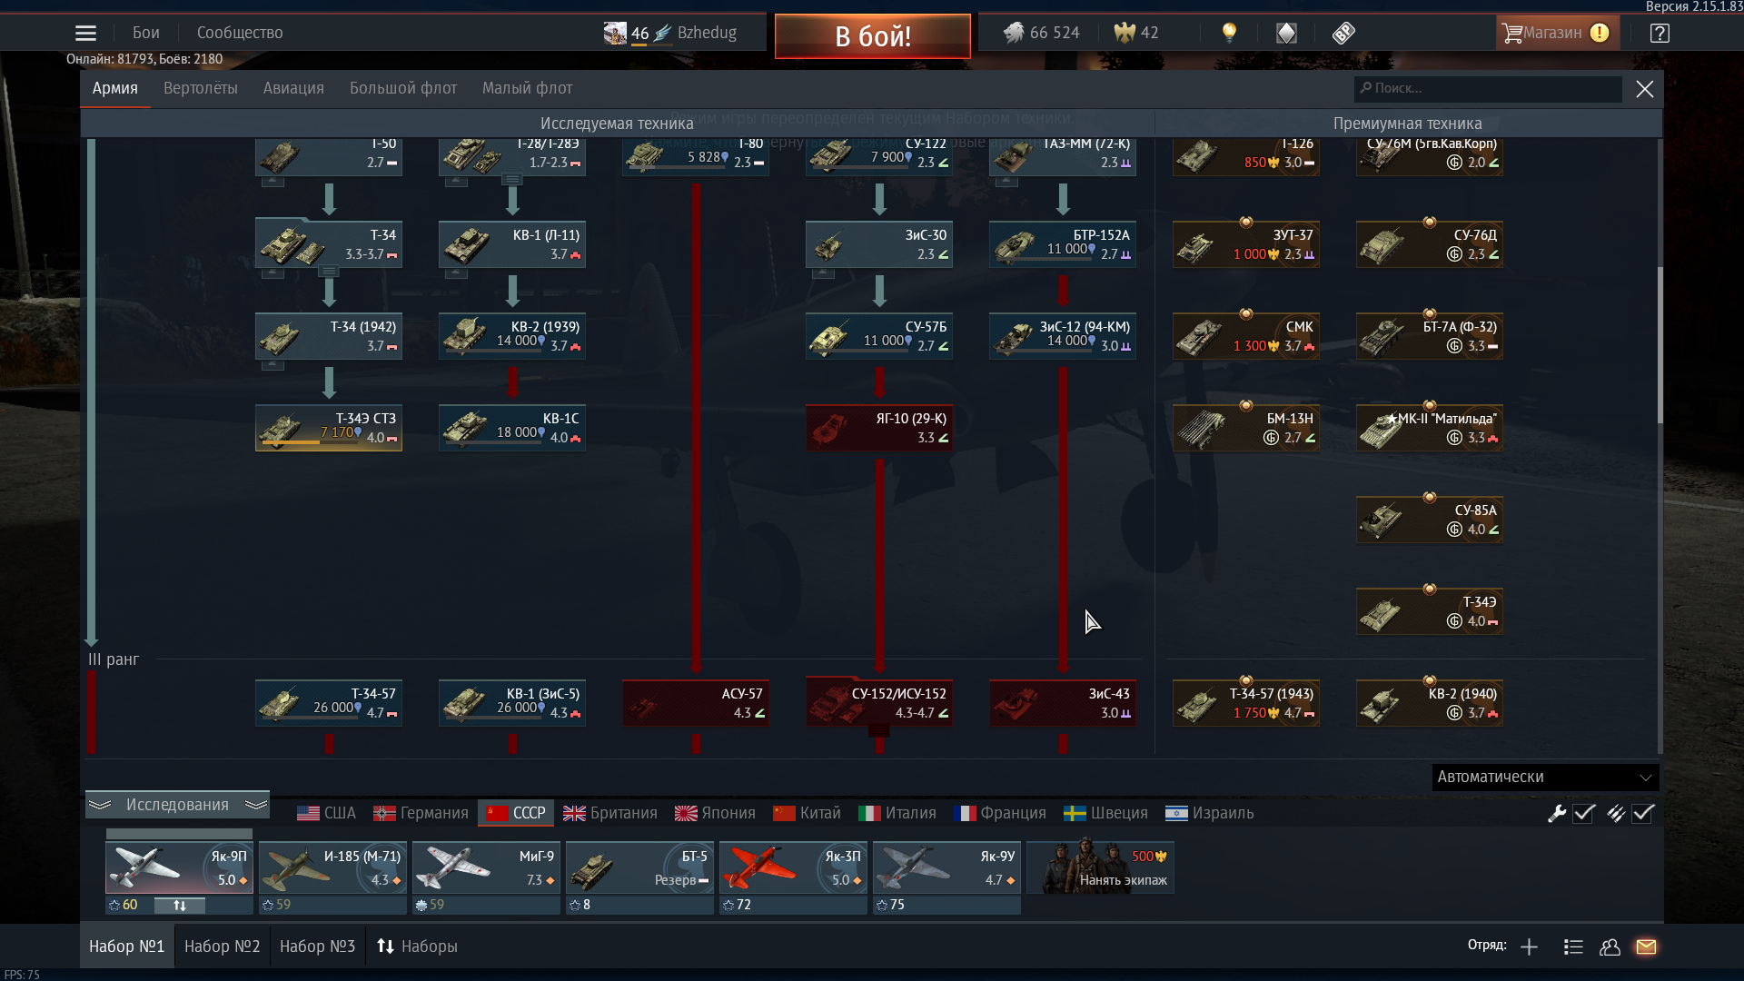Open the Бои menu

145,33
